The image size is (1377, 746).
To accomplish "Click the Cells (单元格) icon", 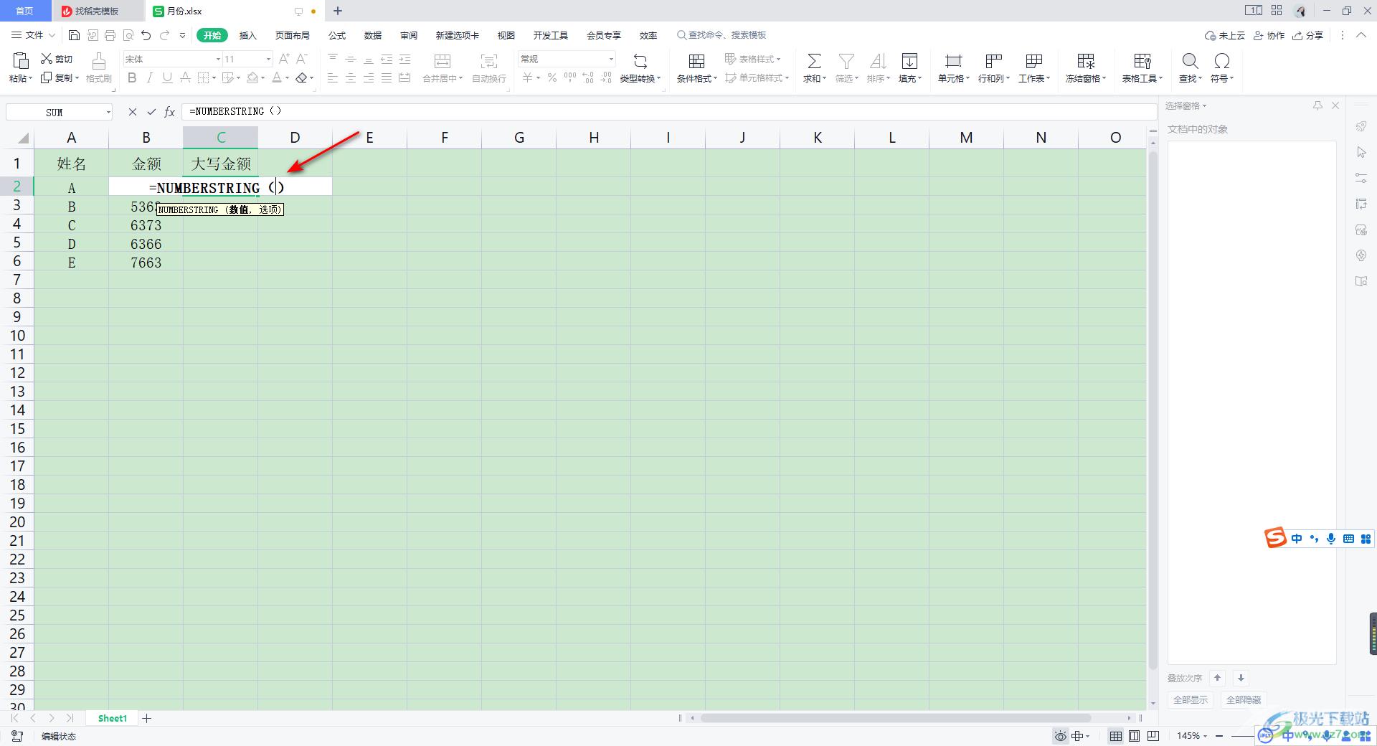I will (x=953, y=61).
